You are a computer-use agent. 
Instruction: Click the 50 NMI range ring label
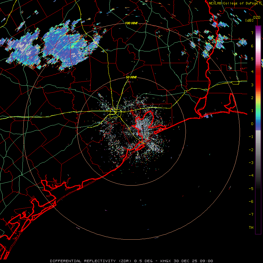131,77
